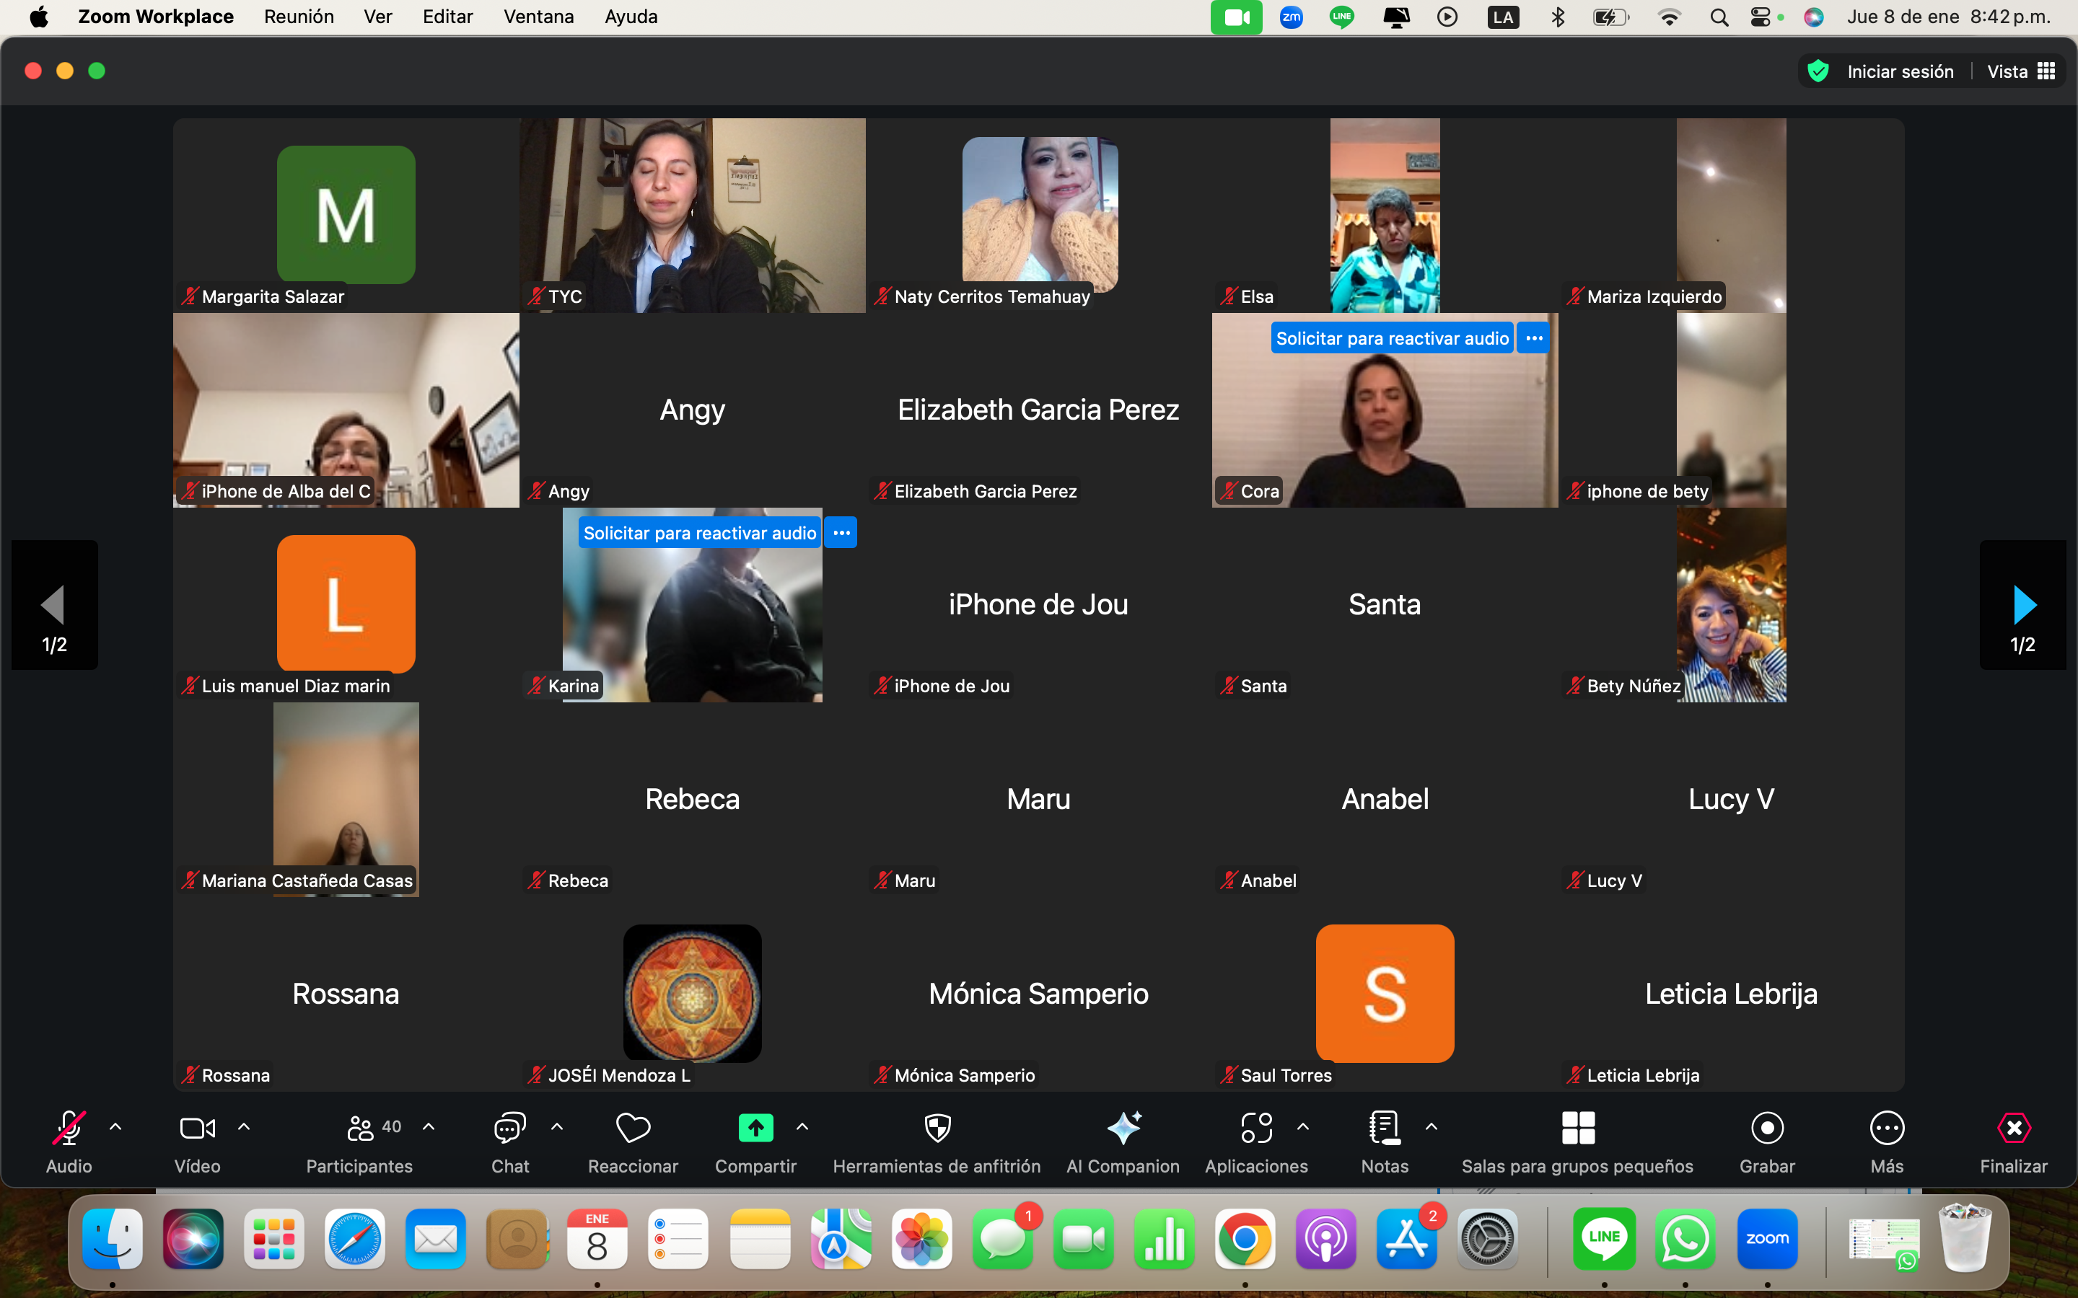Go to next gallery page arrow
Image resolution: width=2078 pixels, height=1298 pixels.
click(2023, 605)
